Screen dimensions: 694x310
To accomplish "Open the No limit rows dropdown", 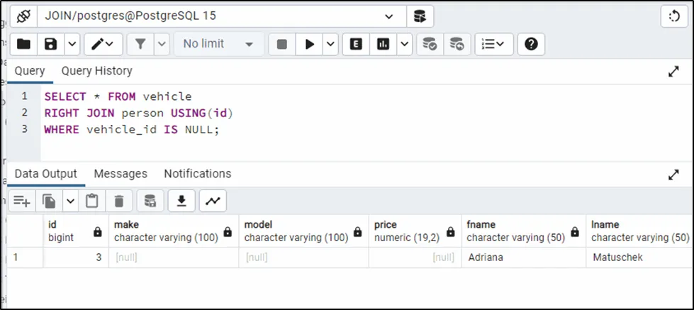I will pos(218,44).
